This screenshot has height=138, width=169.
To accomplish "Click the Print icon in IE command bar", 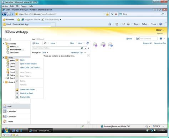I will click(x=128, y=24).
